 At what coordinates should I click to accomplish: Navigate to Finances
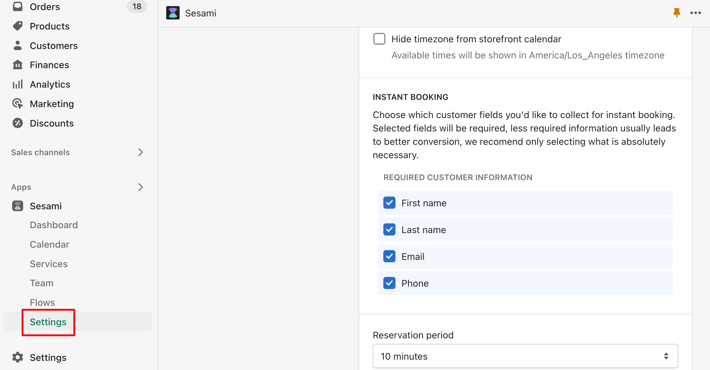[49, 65]
